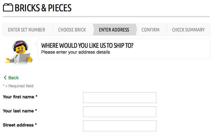Screen dimensions: 213x134
Task: Open the Choose Brick step
Action: pos(72,30)
